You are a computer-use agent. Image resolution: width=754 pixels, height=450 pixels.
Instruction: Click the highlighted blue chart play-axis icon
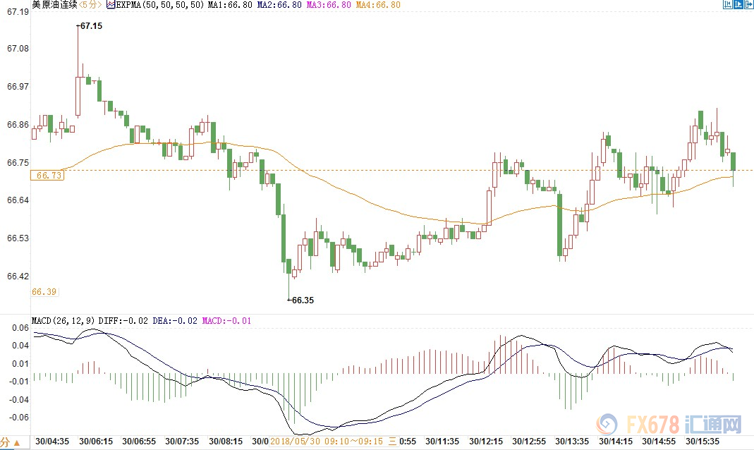pos(738,5)
